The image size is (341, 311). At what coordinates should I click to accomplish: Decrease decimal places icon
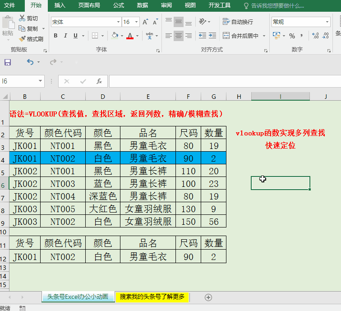pos(326,36)
